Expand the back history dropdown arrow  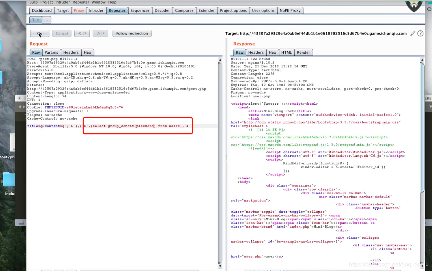[86, 34]
